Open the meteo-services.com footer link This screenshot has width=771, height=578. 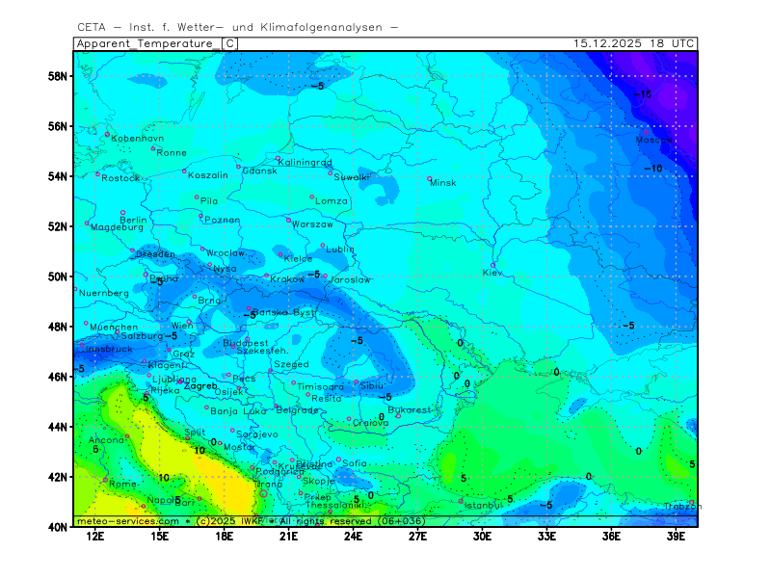(127, 521)
